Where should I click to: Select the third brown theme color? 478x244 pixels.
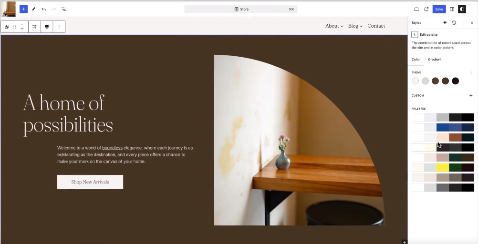(436, 81)
